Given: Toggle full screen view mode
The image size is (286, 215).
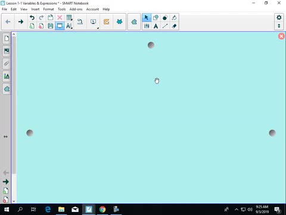Looking at the screenshot, I should 60,26.
